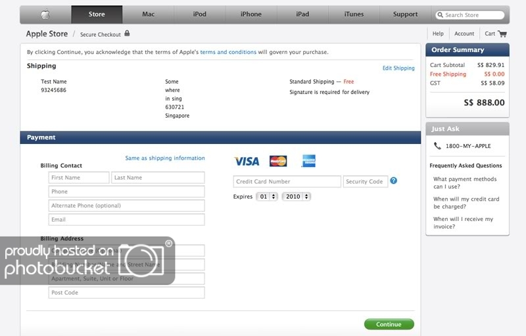Click the MasterCard logo

tap(278, 161)
